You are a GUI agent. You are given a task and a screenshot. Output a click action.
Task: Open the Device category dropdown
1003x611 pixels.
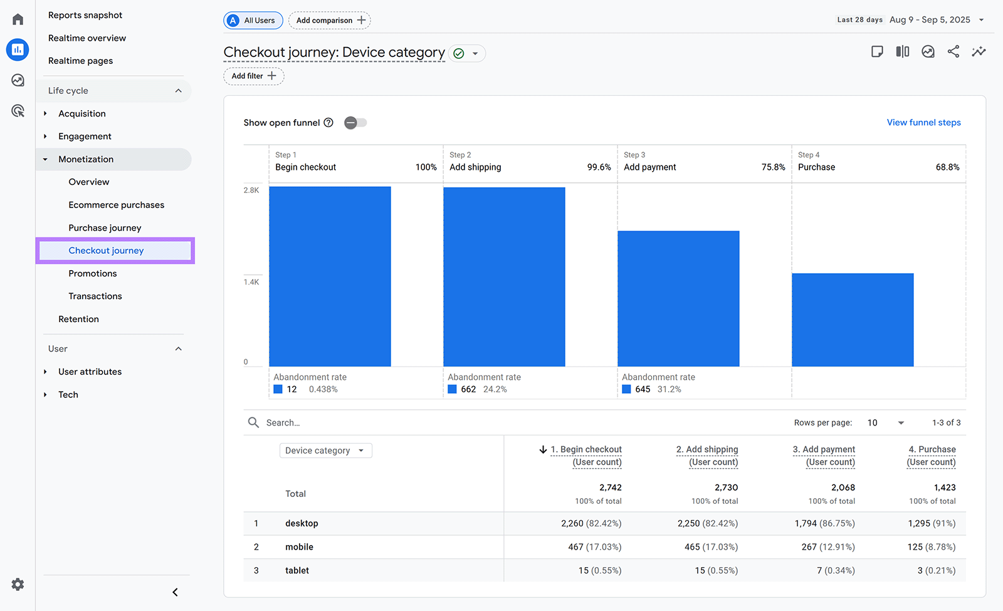click(325, 450)
